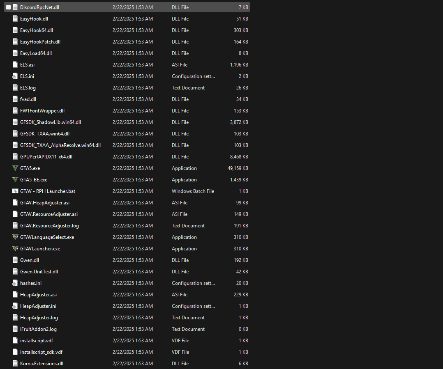The width and height of the screenshot is (443, 369).
Task: Click the FW1FontWrapper.dll file icon
Action: click(15, 110)
